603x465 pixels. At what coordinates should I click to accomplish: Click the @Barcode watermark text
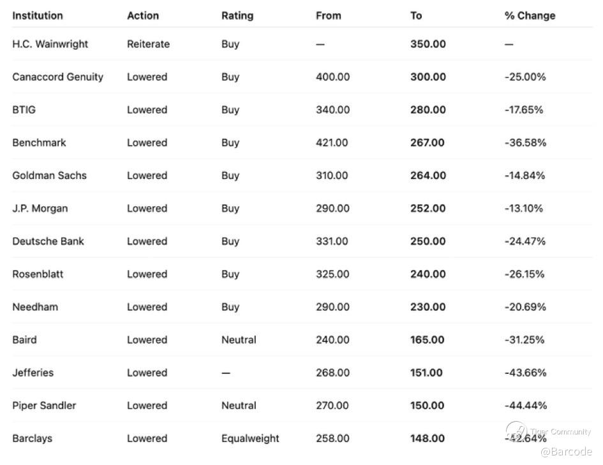[566, 452]
